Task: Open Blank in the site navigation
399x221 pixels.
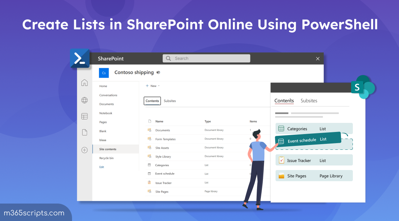Action: 103,131
